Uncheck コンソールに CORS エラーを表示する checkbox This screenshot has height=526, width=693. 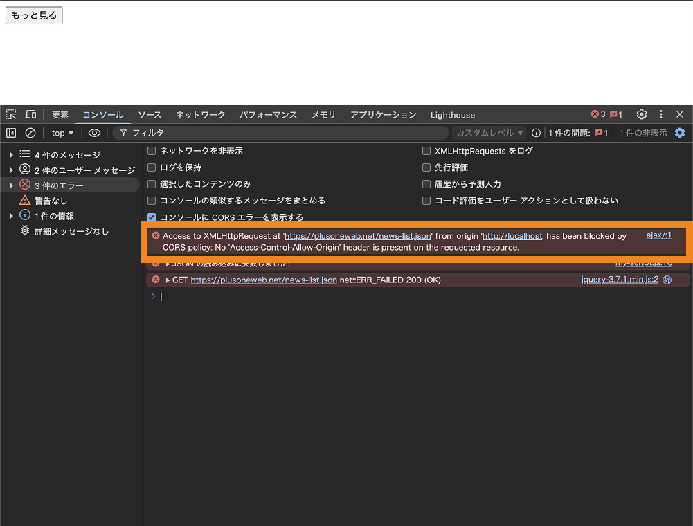[x=152, y=217]
